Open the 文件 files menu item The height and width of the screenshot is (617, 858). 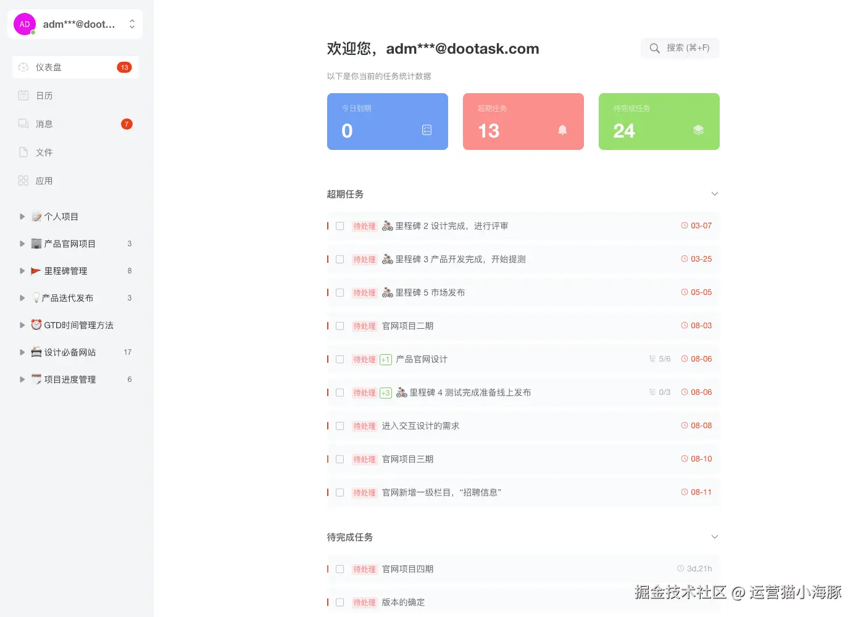coord(75,152)
